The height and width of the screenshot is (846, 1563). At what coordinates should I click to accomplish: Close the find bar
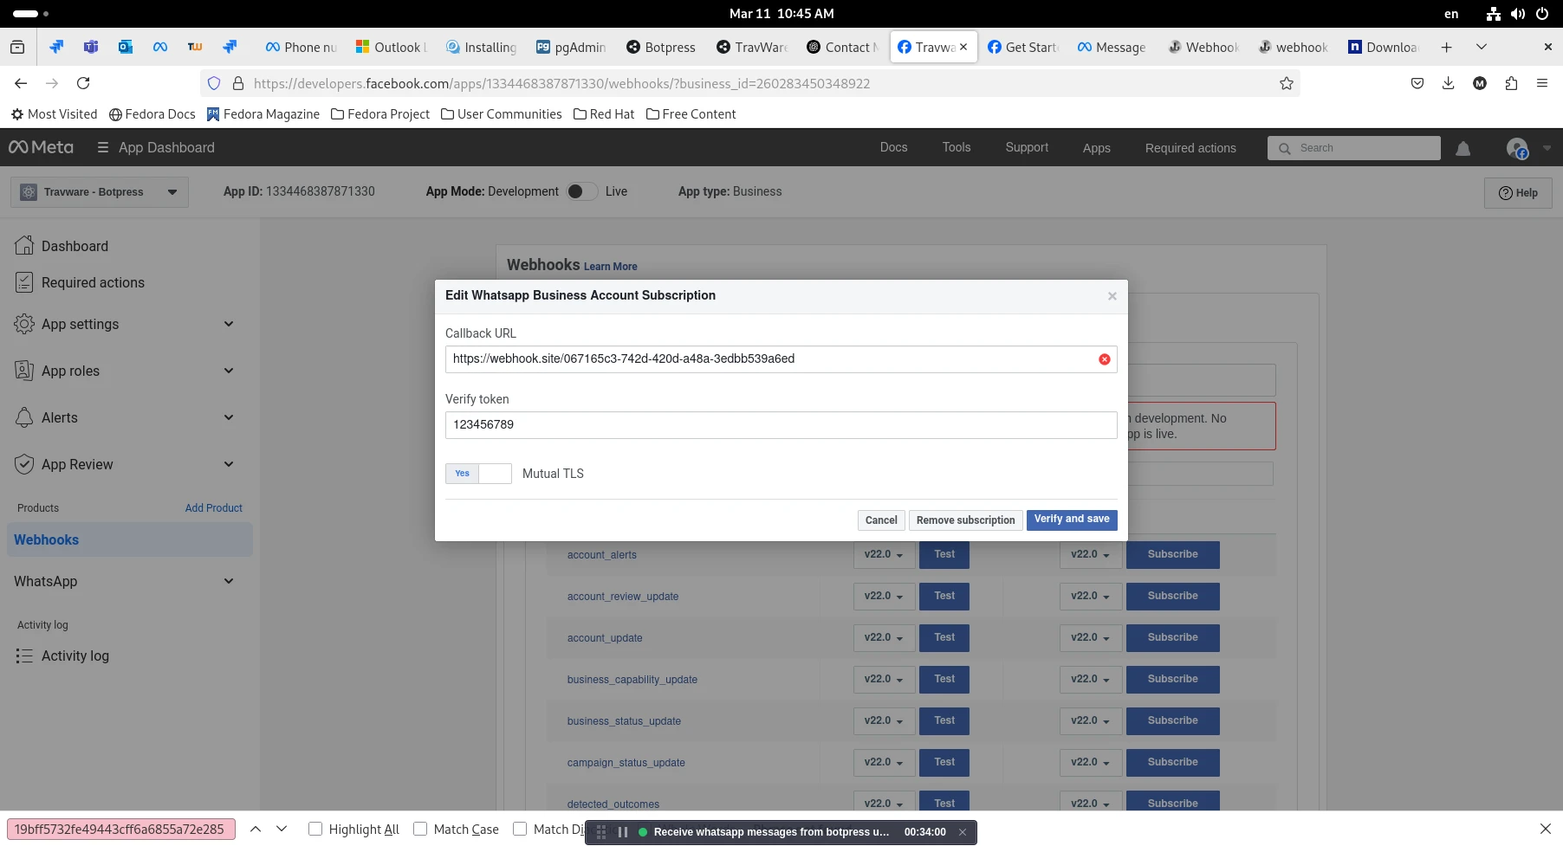1545,829
